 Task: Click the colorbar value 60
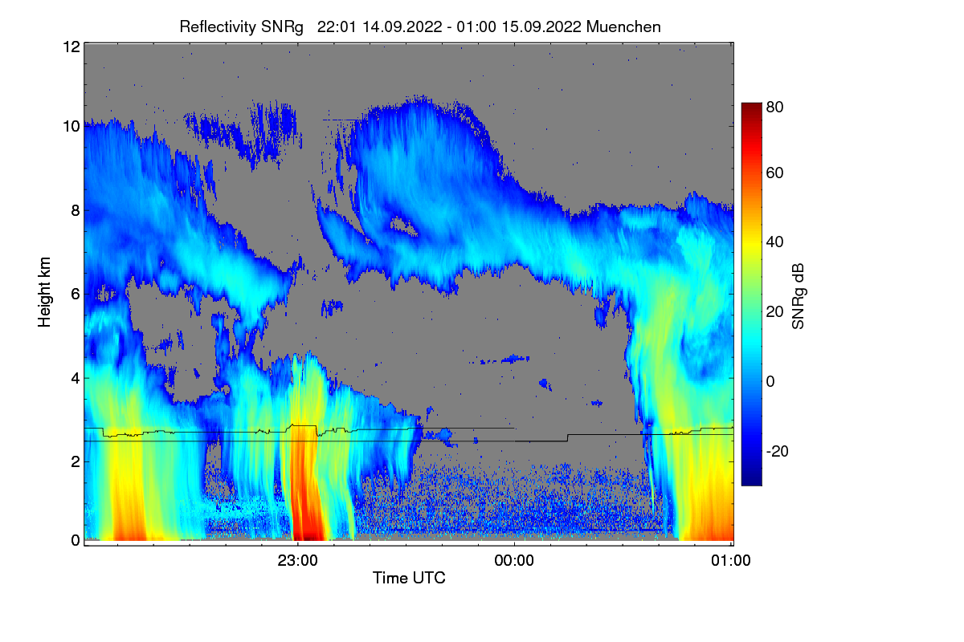[774, 173]
